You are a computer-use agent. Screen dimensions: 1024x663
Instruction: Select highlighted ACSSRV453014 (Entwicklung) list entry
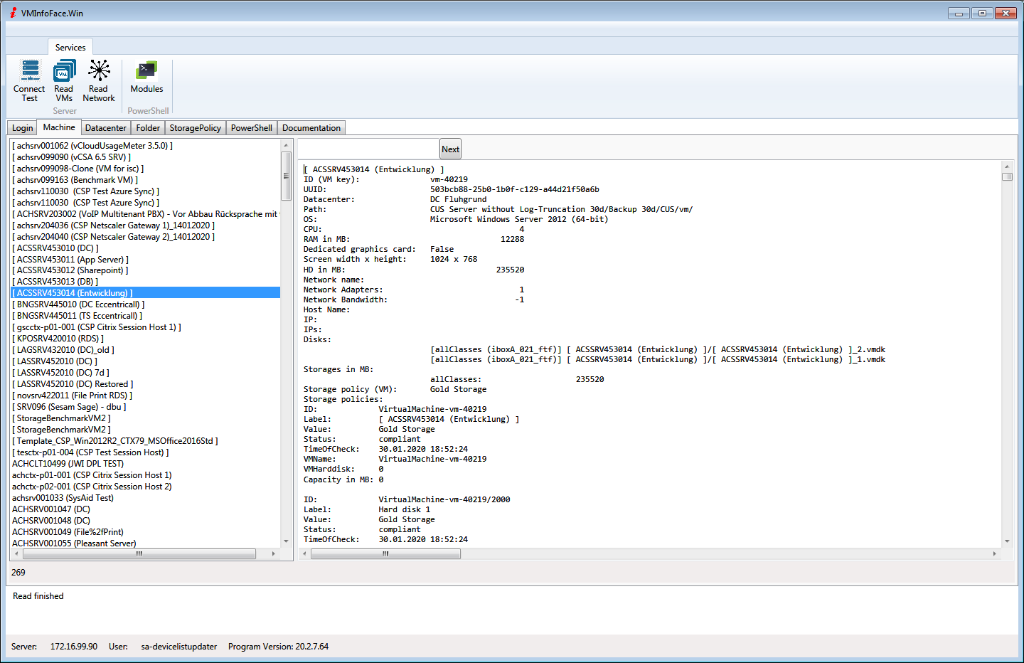[x=146, y=293]
